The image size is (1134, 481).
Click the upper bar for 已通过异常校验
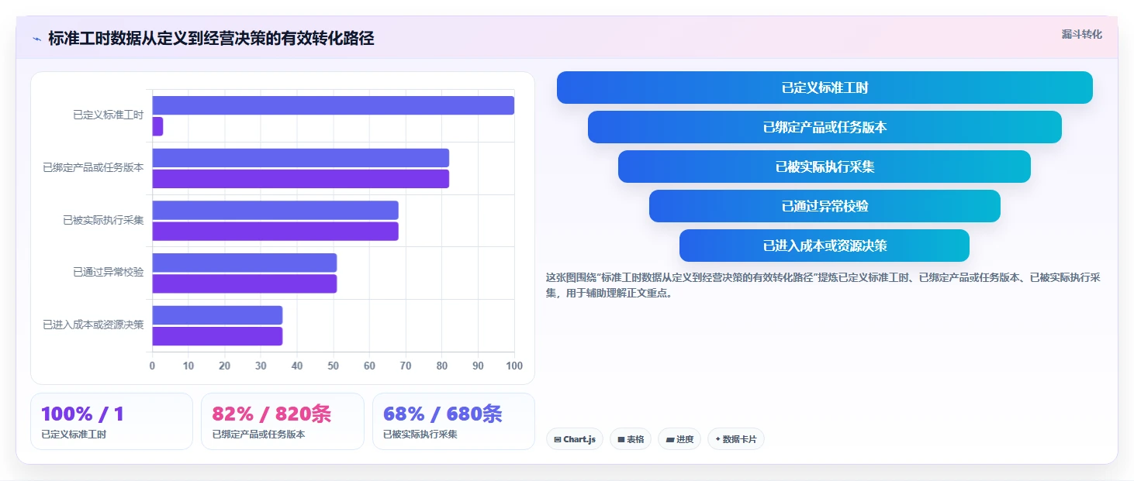[244, 263]
